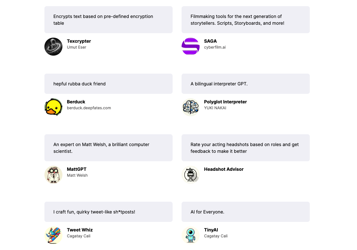Screen dimensions: 357x250
Task: Click the 'A bilingual interpreter GPT.' card
Action: point(246,84)
